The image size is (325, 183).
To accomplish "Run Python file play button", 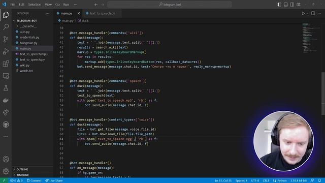I will point(303,13).
